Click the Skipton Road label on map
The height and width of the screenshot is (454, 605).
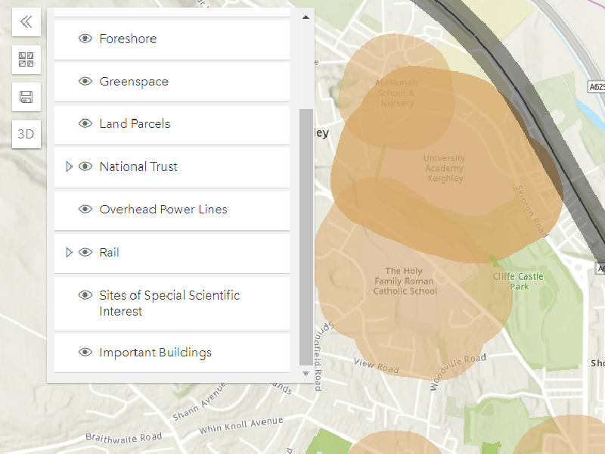click(x=532, y=211)
